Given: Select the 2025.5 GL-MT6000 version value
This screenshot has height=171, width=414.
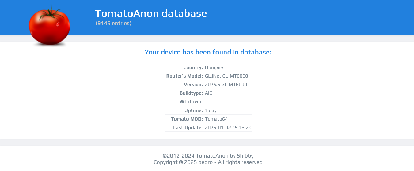Looking at the screenshot, I should click(226, 85).
